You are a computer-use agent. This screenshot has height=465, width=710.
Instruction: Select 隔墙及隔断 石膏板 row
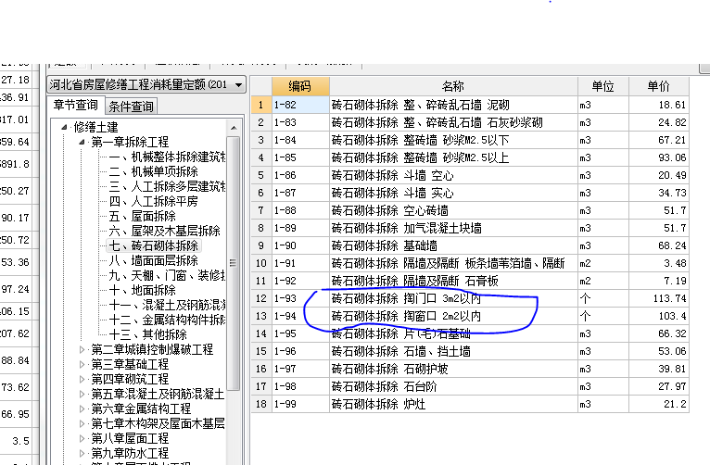click(x=470, y=281)
